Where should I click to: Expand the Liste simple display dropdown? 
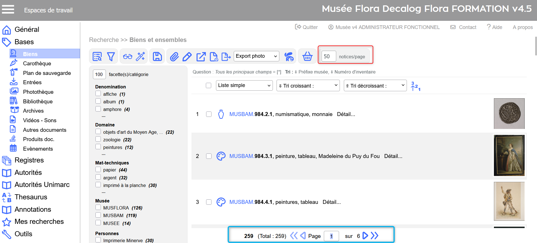point(244,85)
